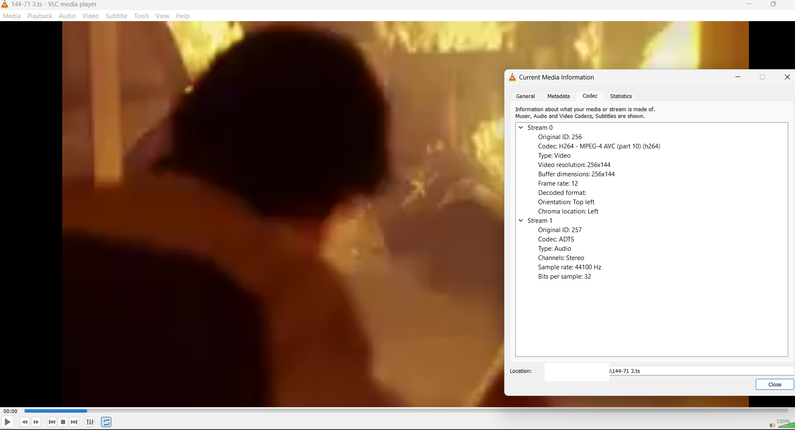Open the Subtitle menu
Screen dimensions: 795x430
click(116, 16)
